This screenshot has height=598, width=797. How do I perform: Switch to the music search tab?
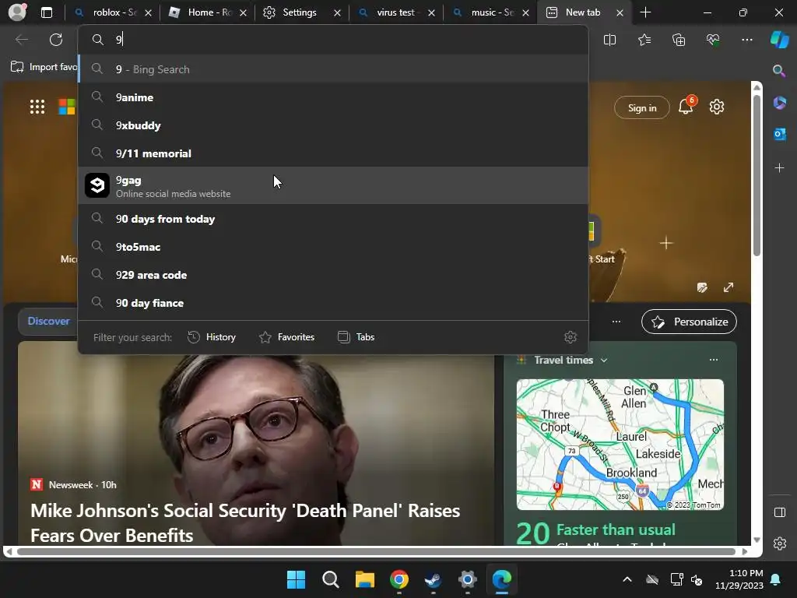click(490, 12)
